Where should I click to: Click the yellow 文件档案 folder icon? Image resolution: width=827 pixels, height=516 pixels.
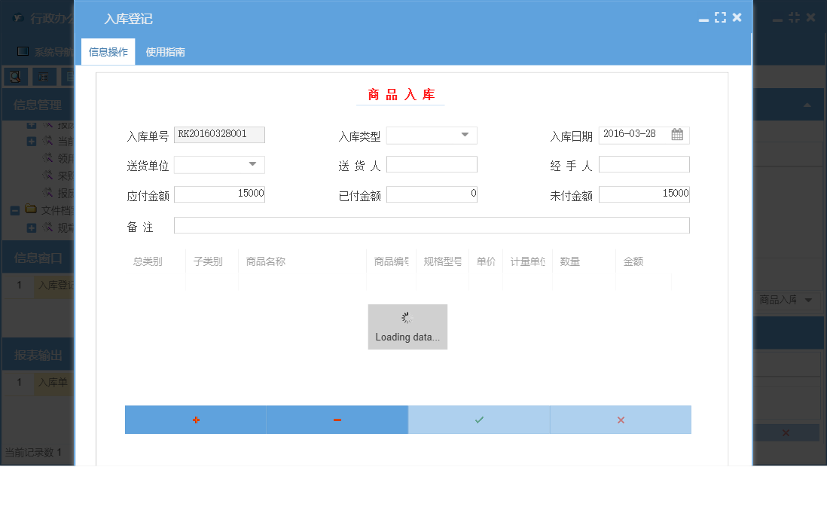point(30,210)
